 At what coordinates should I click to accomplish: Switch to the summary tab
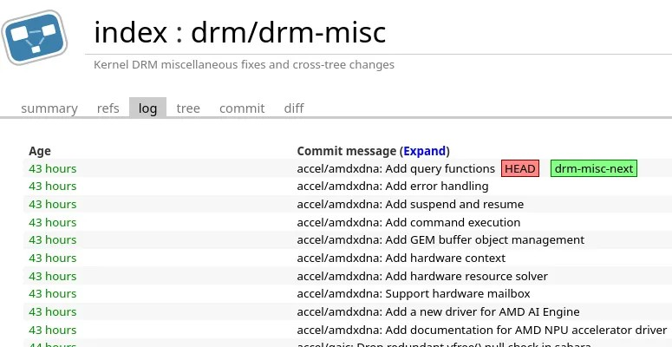click(49, 108)
